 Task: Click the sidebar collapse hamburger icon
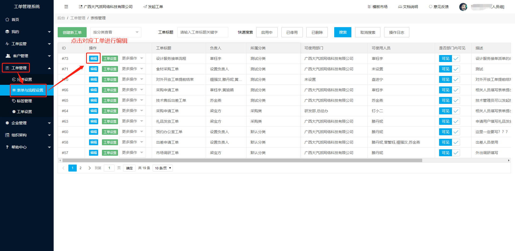66,7
